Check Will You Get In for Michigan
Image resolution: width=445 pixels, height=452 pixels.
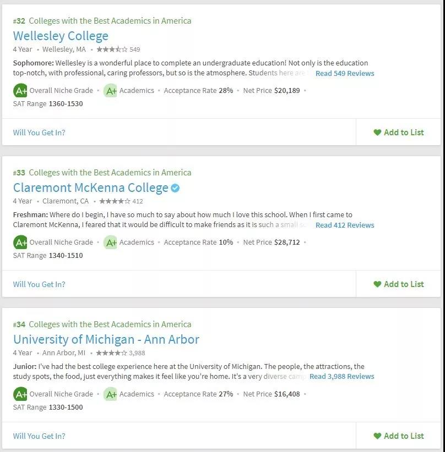pos(39,436)
